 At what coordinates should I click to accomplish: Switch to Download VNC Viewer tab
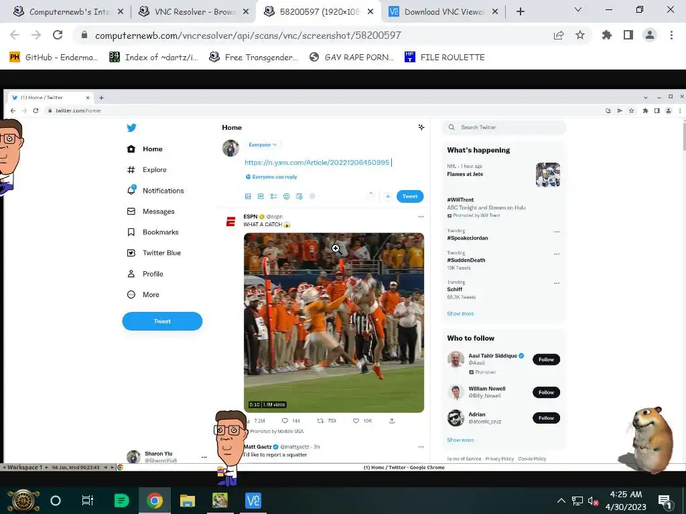443,12
